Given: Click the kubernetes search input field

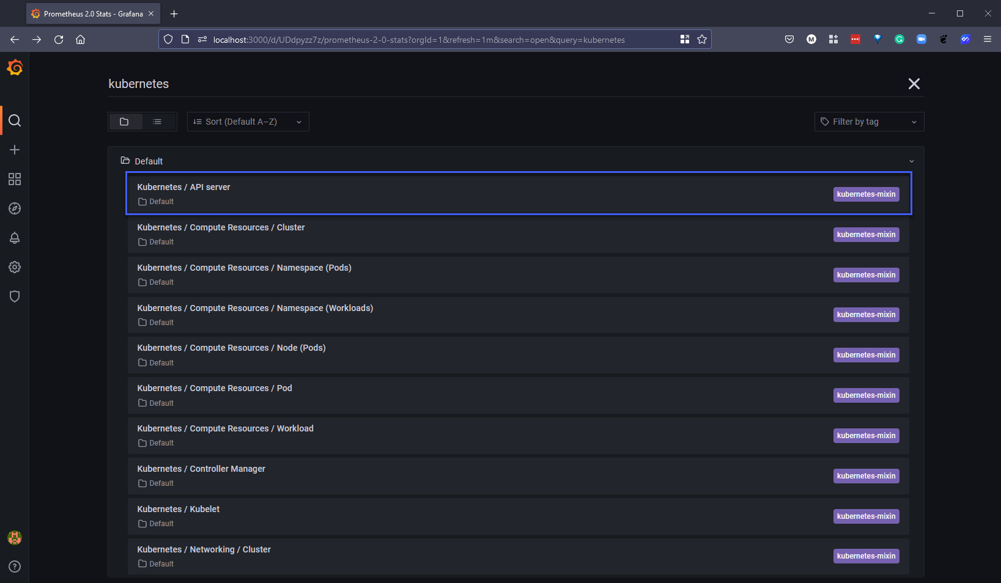Looking at the screenshot, I should 489,84.
